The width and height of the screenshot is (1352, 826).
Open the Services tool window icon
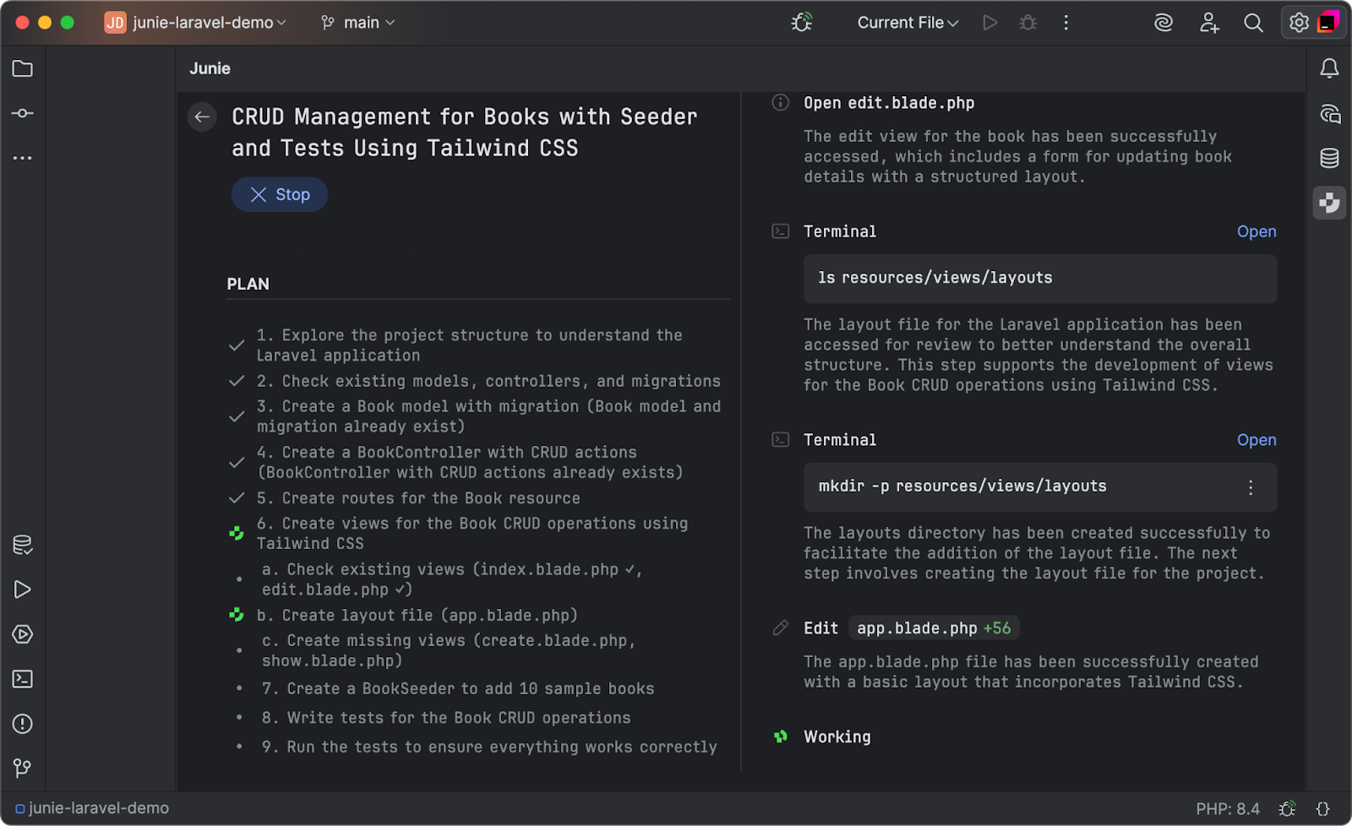[x=23, y=634]
